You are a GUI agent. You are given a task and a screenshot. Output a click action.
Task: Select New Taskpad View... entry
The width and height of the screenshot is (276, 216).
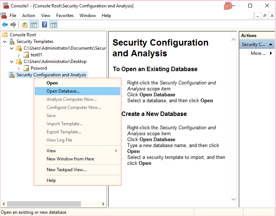(77, 170)
